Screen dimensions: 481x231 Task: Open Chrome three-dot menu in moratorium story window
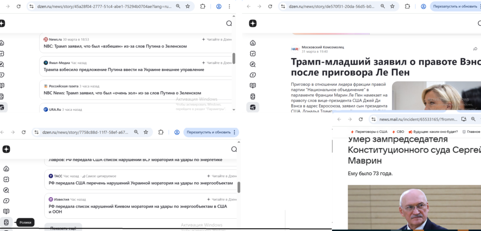coord(234,132)
